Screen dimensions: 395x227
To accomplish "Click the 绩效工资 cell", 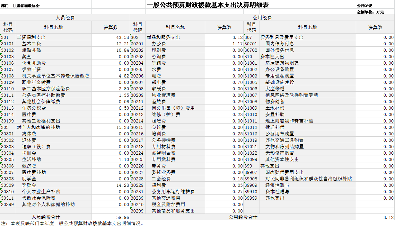I will (x=54, y=69).
